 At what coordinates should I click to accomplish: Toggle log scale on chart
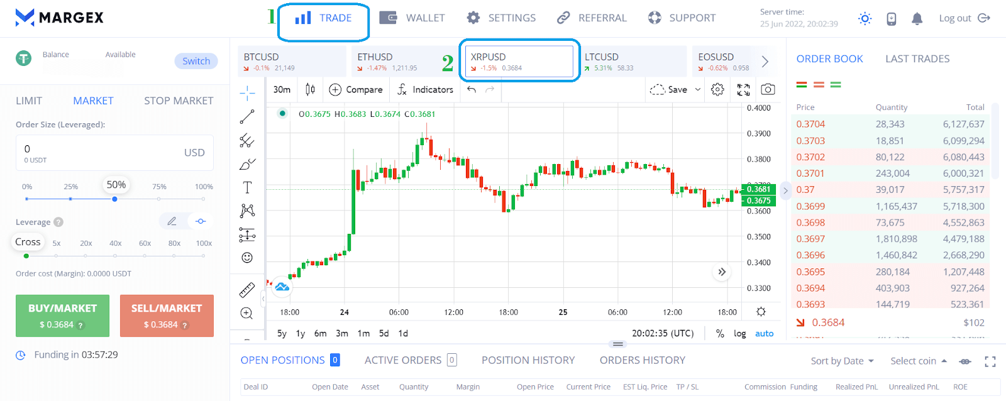(740, 334)
